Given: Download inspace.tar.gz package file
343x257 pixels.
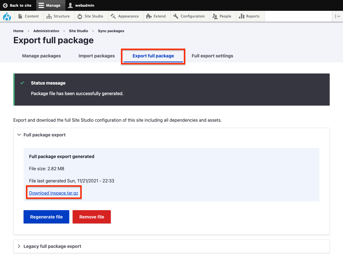Looking at the screenshot, I should tap(54, 193).
